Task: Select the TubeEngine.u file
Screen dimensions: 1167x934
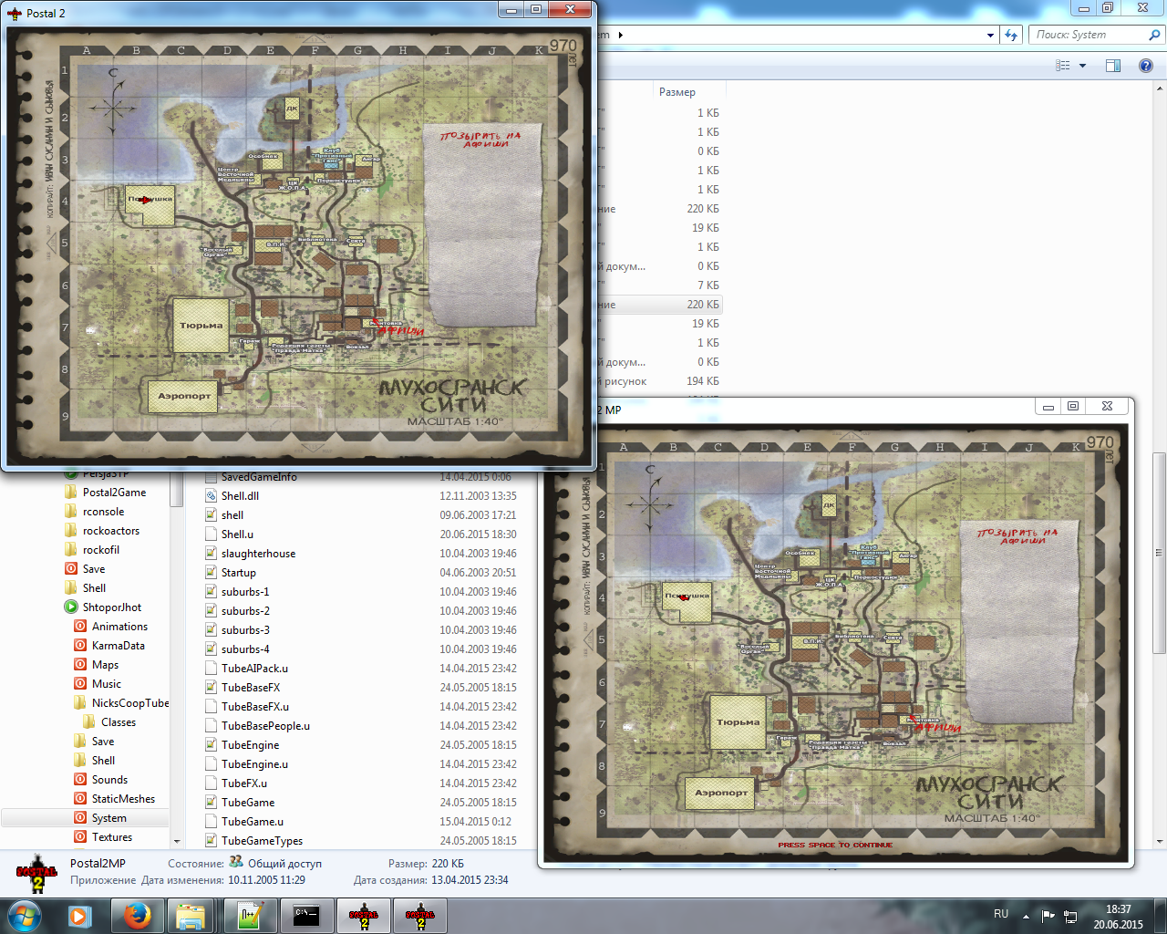Action: pyautogui.click(x=254, y=764)
